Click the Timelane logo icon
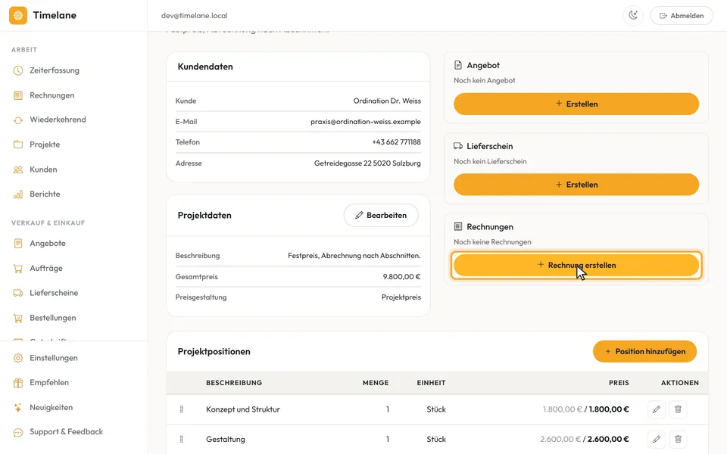 click(x=18, y=15)
